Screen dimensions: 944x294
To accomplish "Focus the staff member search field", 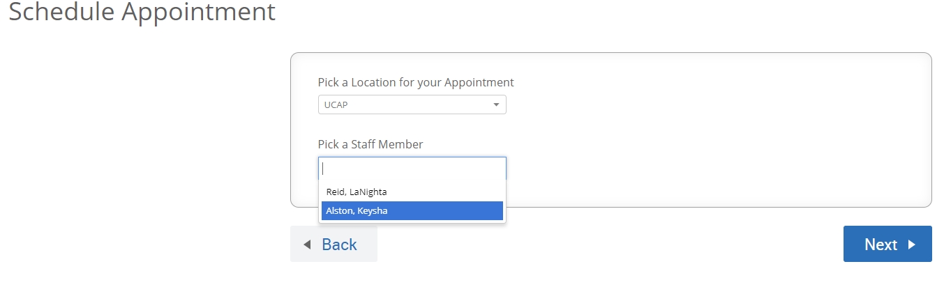I will tap(412, 168).
